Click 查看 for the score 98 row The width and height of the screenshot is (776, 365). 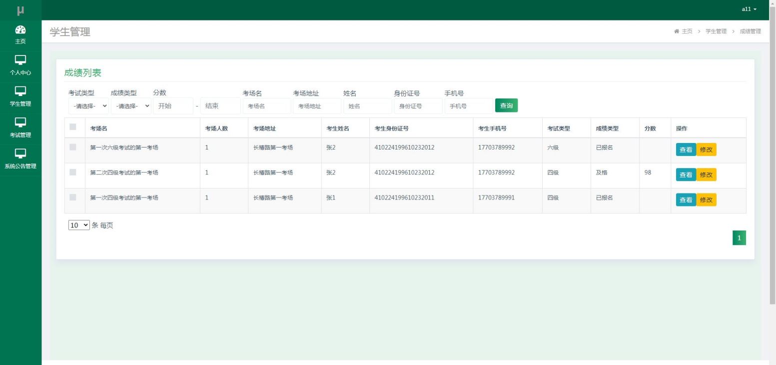pos(686,174)
